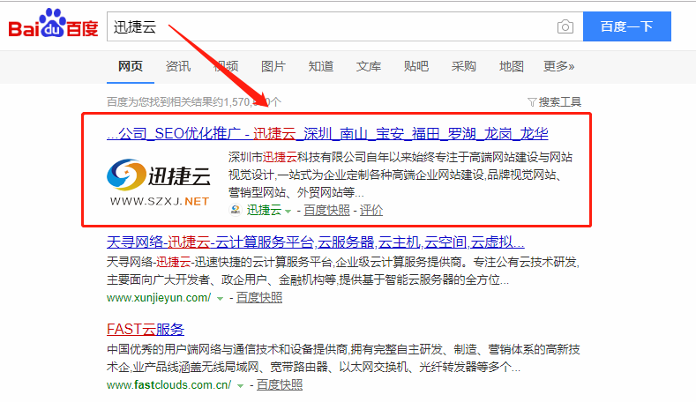696x402 pixels.
Task: Switch to the 地图 tab
Action: pyautogui.click(x=512, y=66)
